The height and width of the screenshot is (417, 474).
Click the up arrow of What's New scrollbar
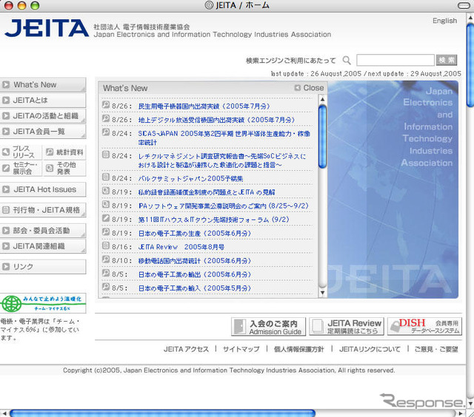click(x=323, y=99)
